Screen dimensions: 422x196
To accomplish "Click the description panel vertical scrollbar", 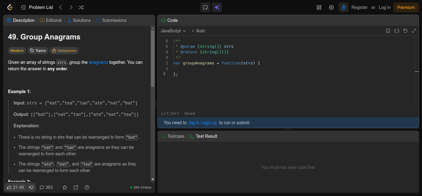I will [153, 59].
